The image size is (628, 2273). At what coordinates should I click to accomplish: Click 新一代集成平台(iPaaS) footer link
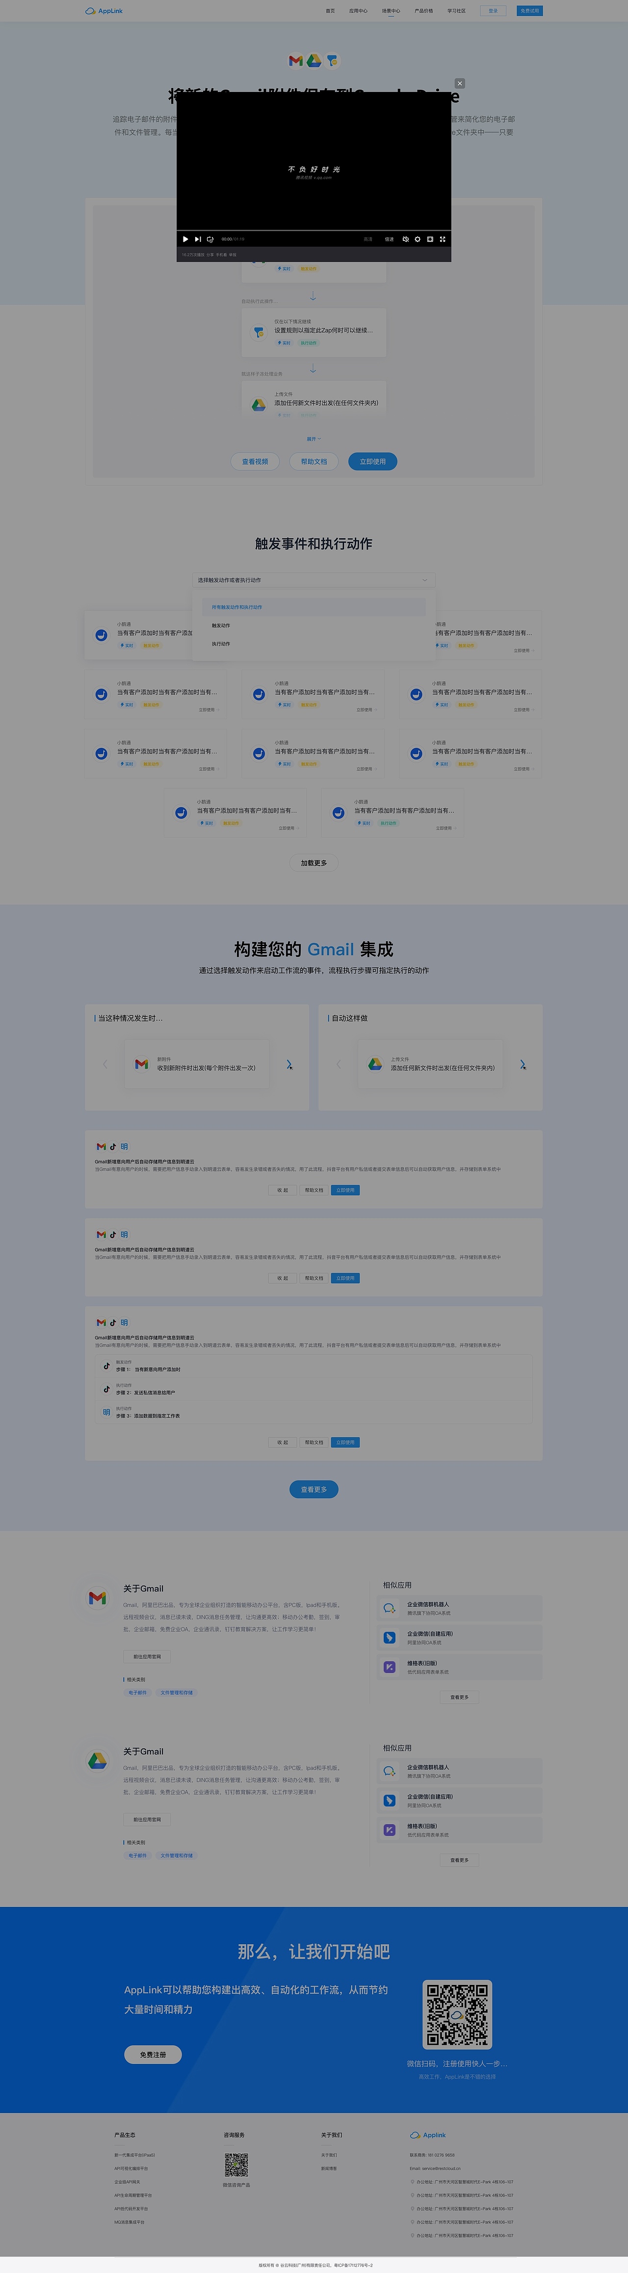[134, 2155]
